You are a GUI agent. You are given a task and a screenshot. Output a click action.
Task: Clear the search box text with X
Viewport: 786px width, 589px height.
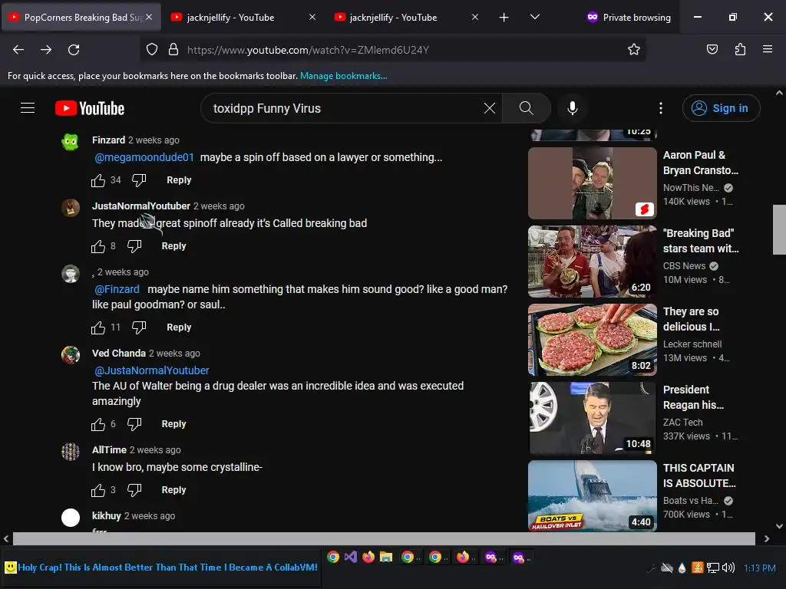[489, 108]
